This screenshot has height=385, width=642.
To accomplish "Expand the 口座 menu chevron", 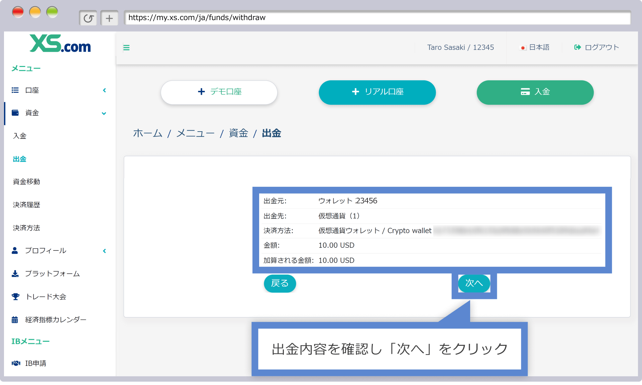I will coord(104,90).
